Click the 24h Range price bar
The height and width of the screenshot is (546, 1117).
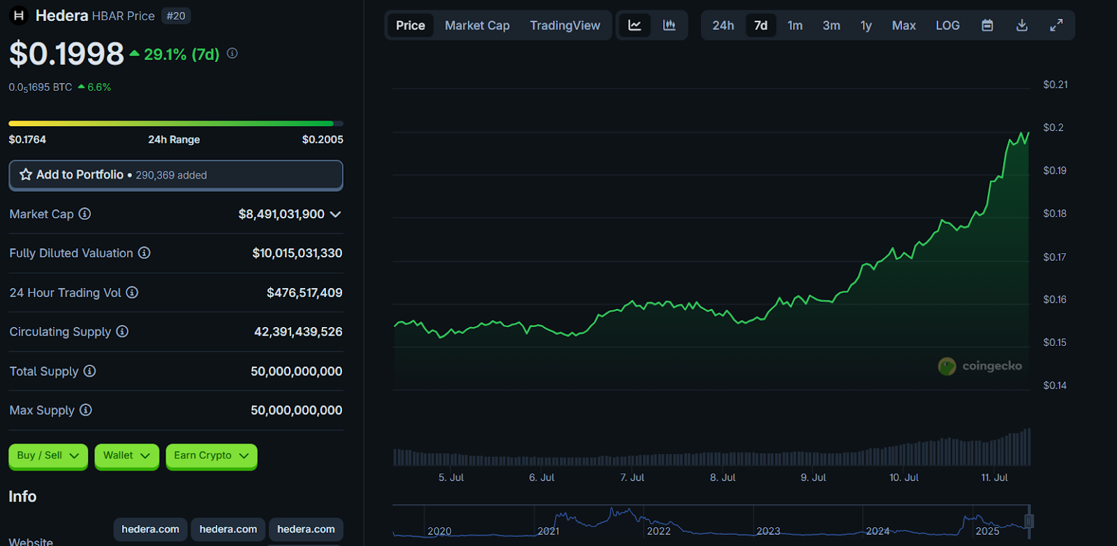pyautogui.click(x=176, y=123)
